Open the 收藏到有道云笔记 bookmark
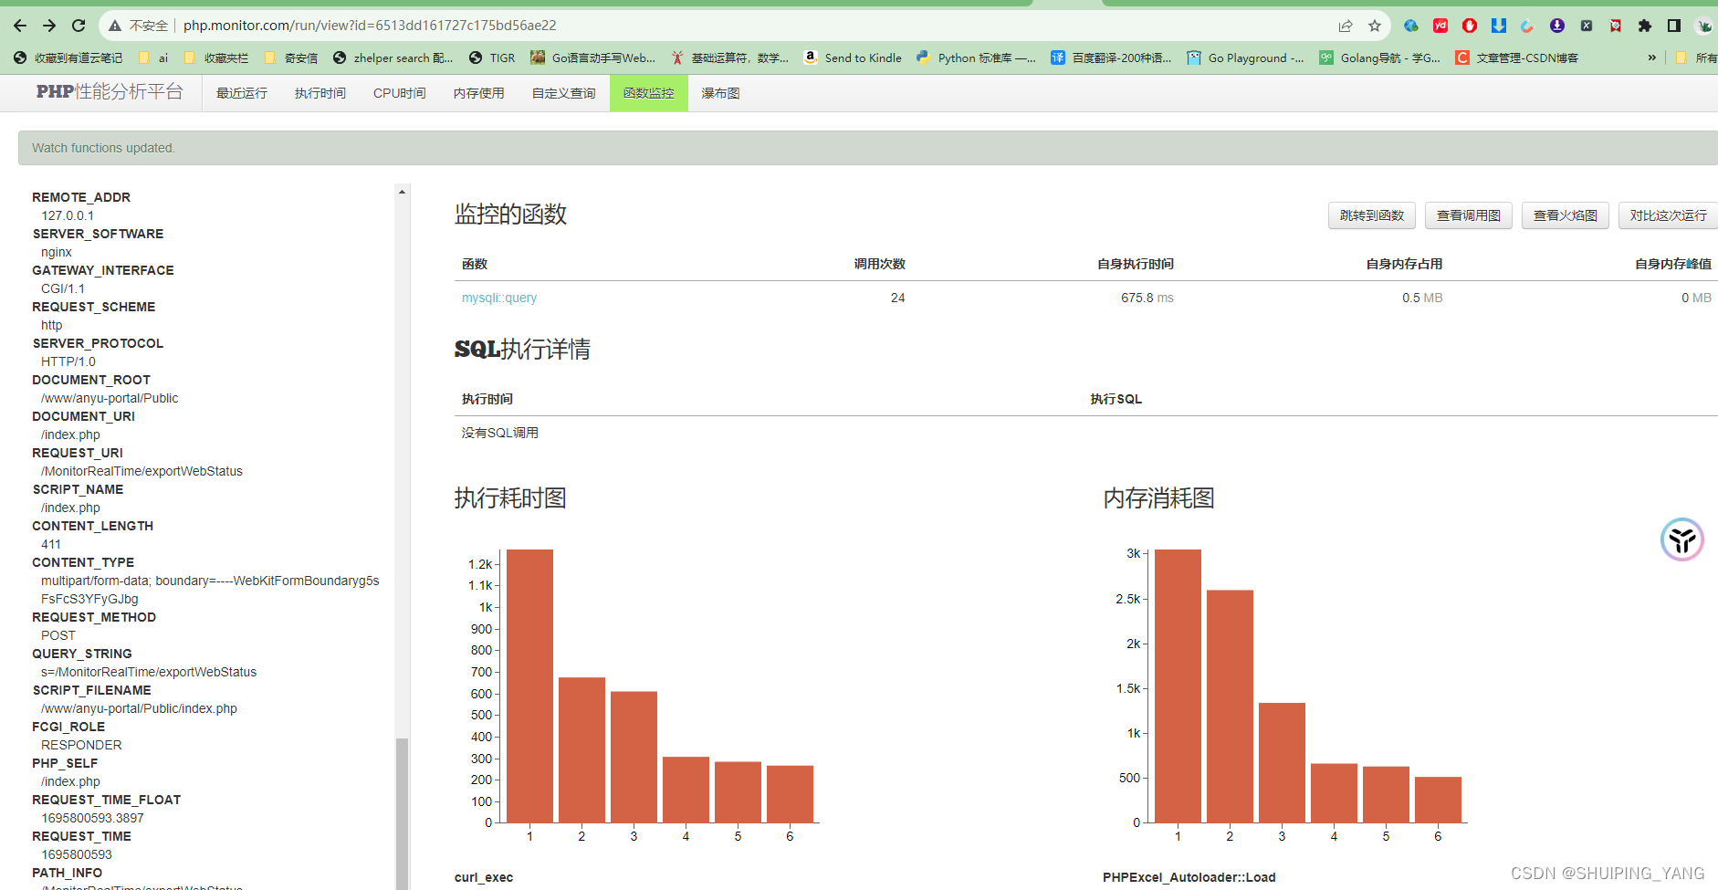 [68, 58]
